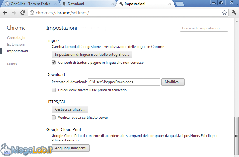239x157 pixels.
Task: Enable asking where to save each file
Action: pos(54,90)
